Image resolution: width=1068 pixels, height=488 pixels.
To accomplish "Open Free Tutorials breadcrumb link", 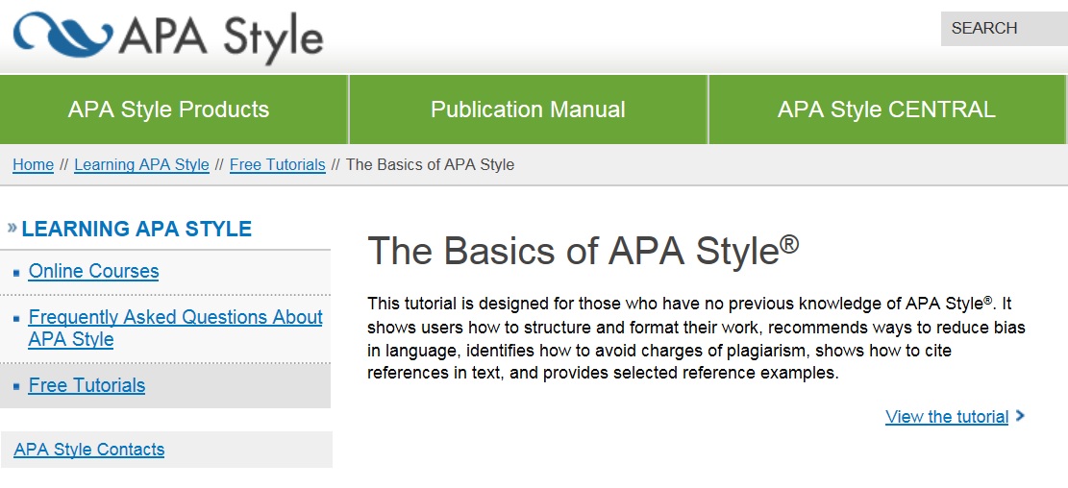I will tap(277, 164).
